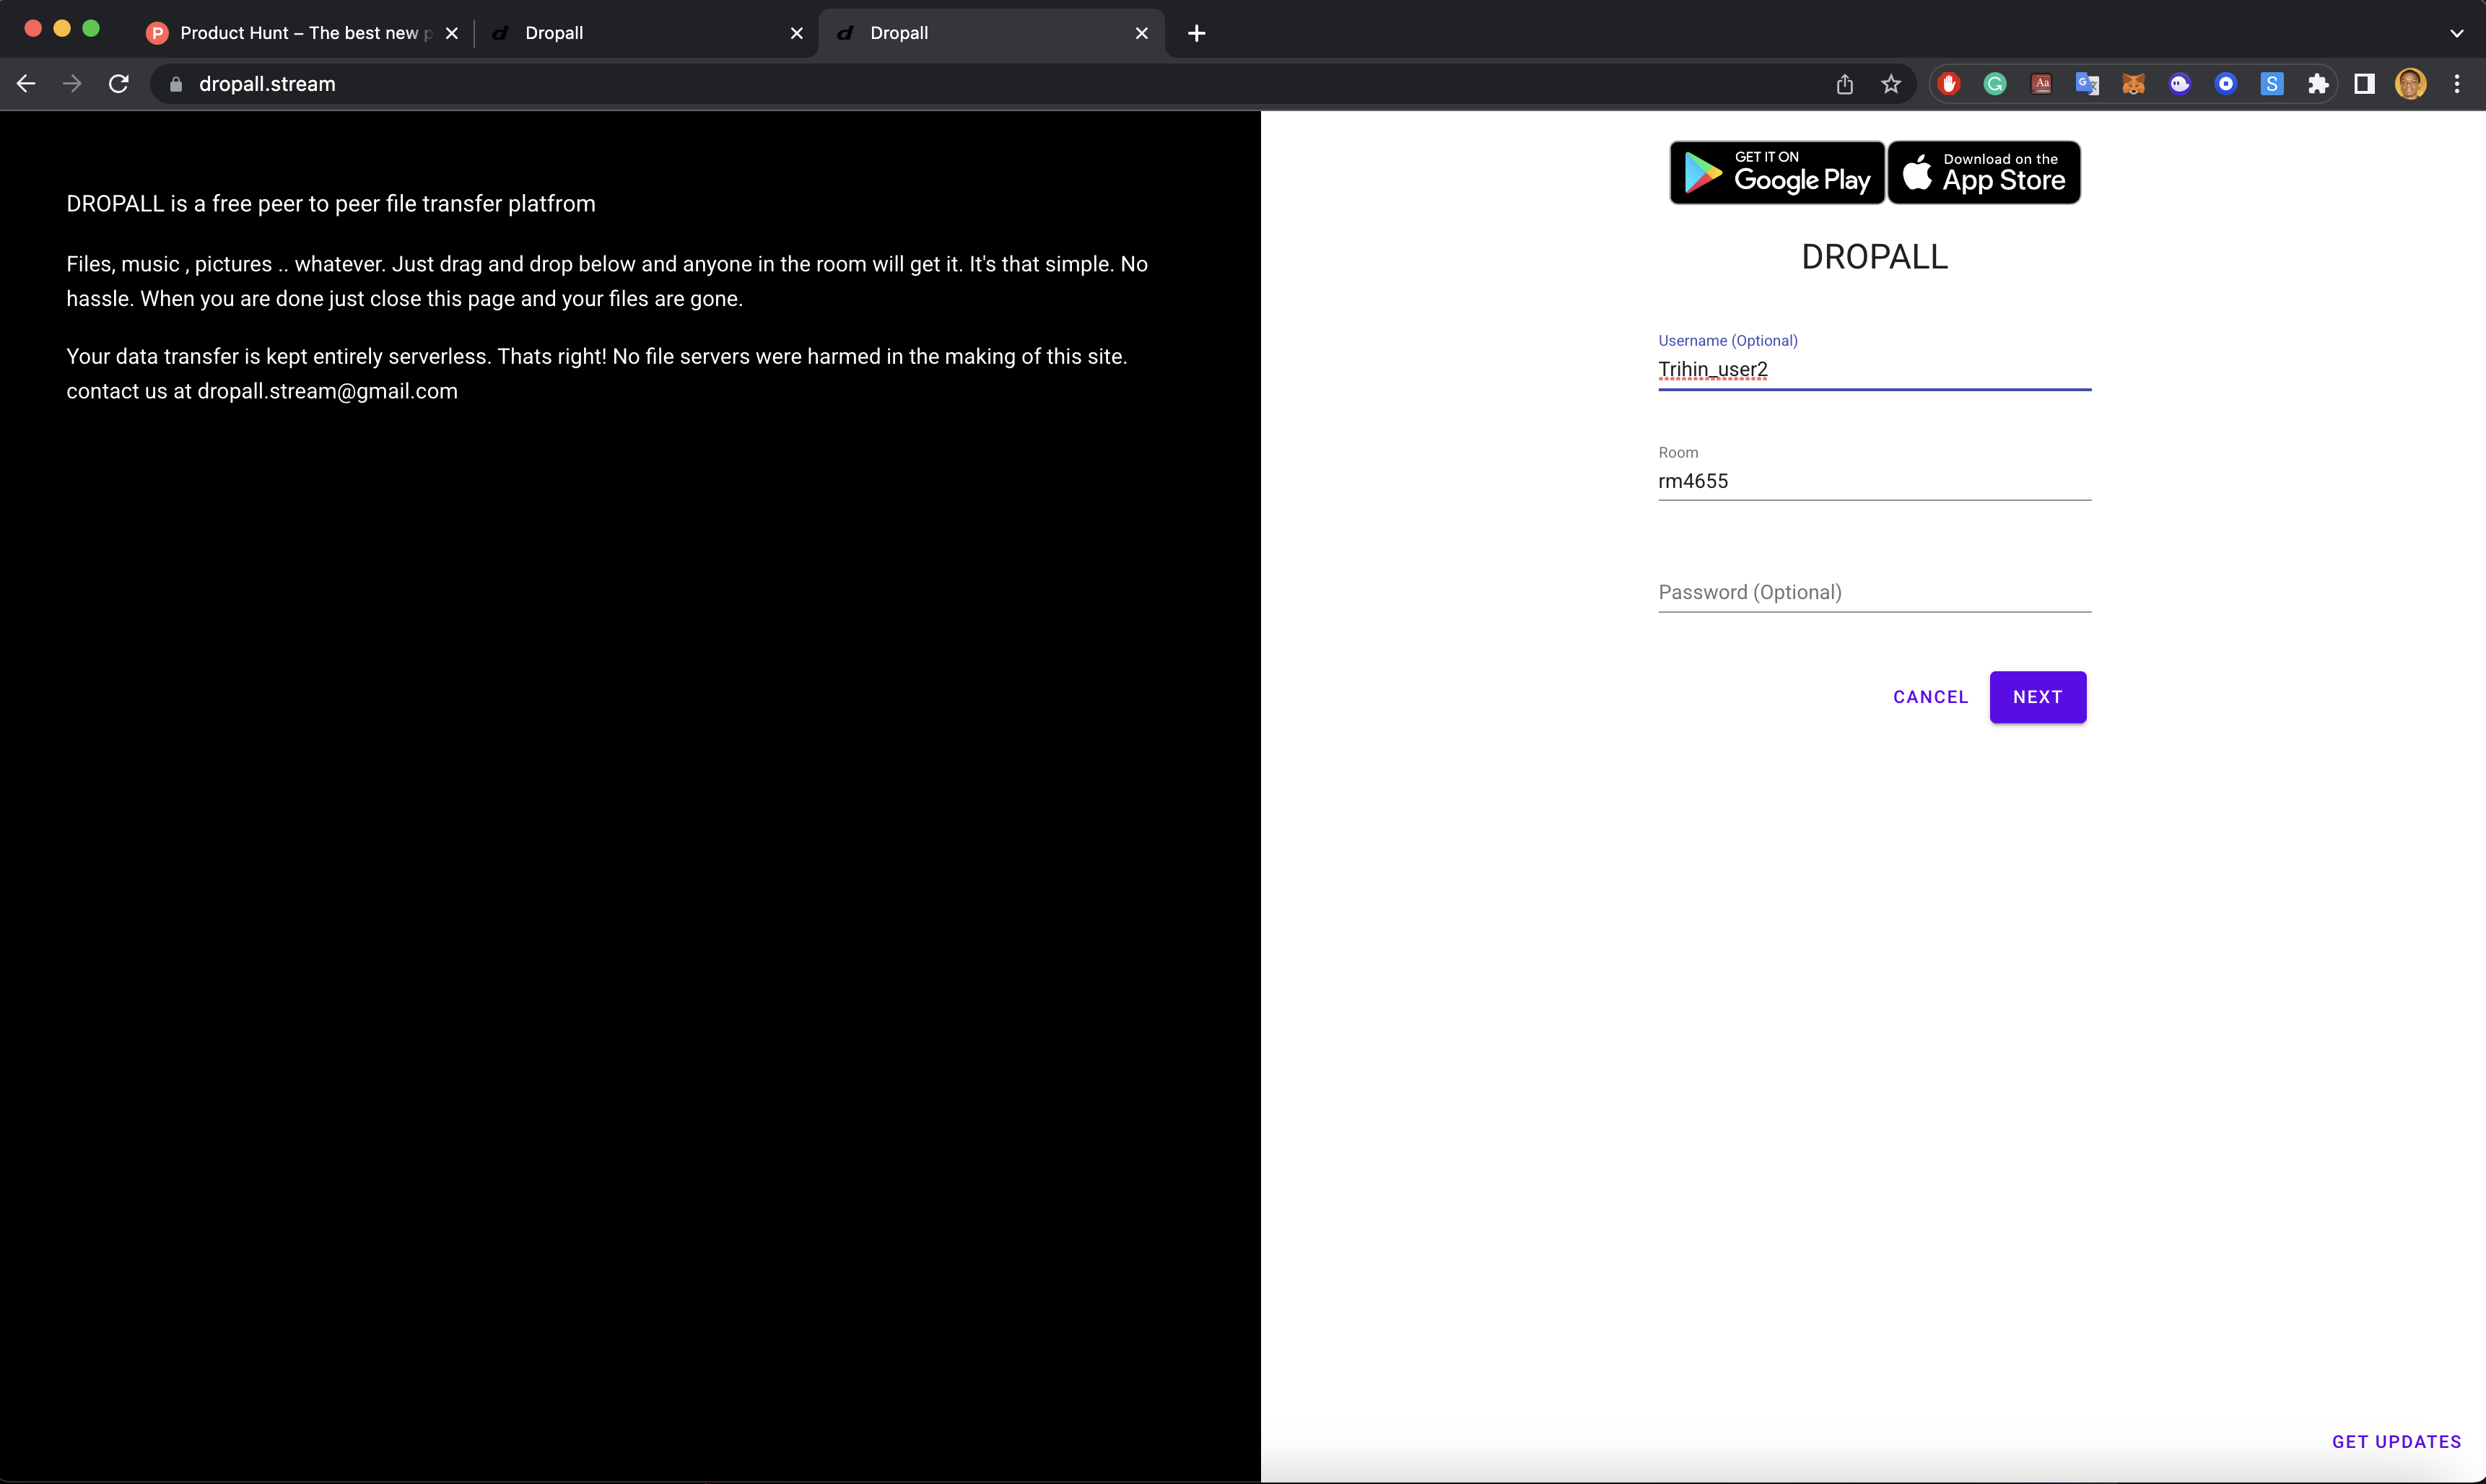The width and height of the screenshot is (2486, 1484).
Task: Focus the Password (Optional) field
Action: (1874, 592)
